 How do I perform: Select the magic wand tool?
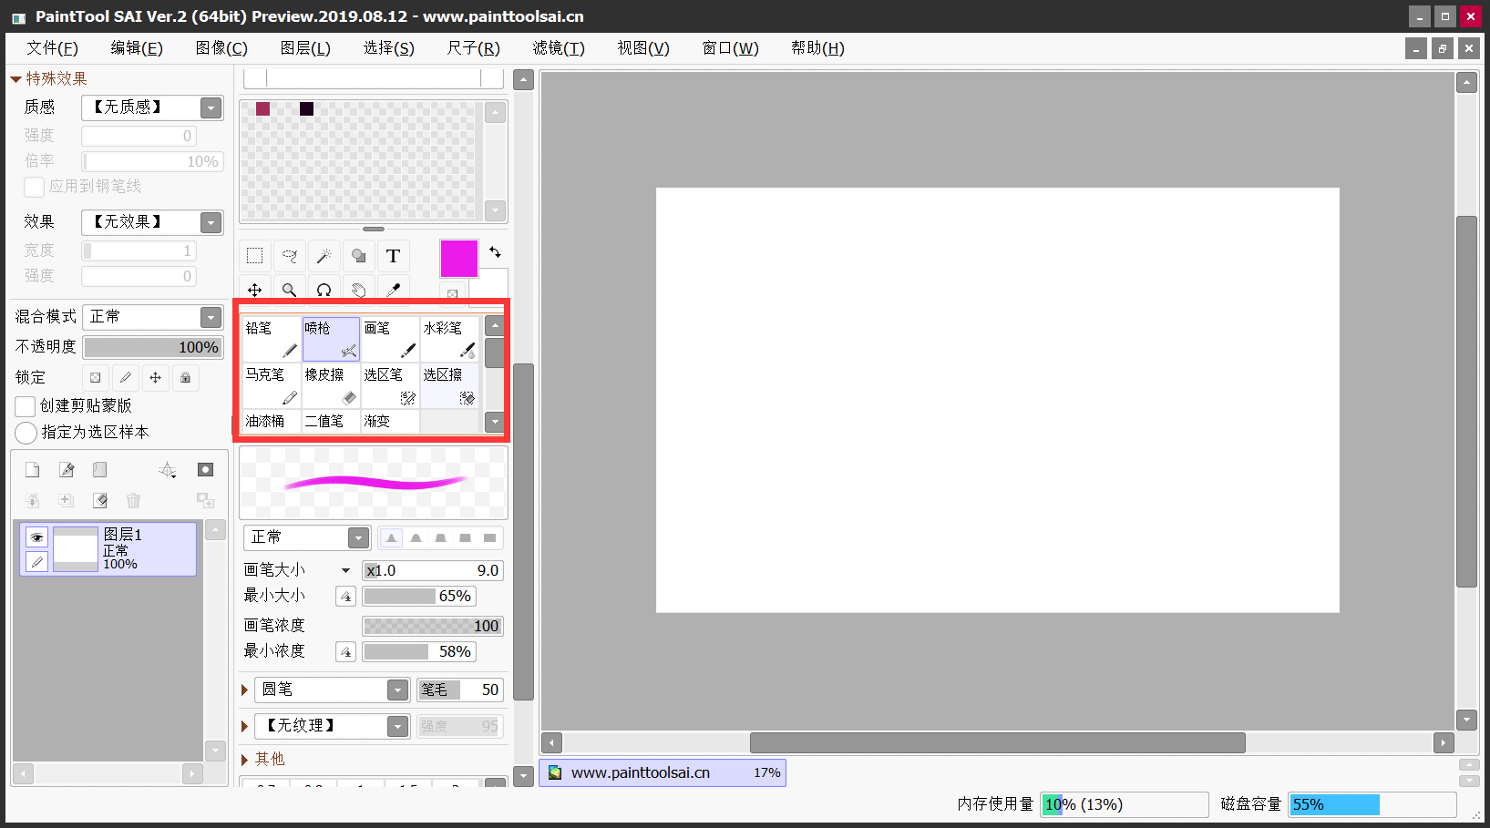(324, 256)
